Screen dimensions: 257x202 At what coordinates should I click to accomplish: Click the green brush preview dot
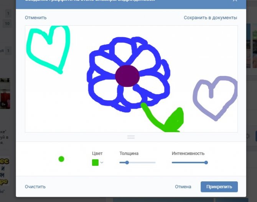(x=61, y=159)
